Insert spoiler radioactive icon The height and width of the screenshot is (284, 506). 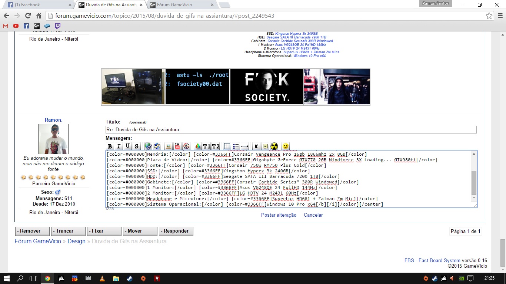pos(274,146)
